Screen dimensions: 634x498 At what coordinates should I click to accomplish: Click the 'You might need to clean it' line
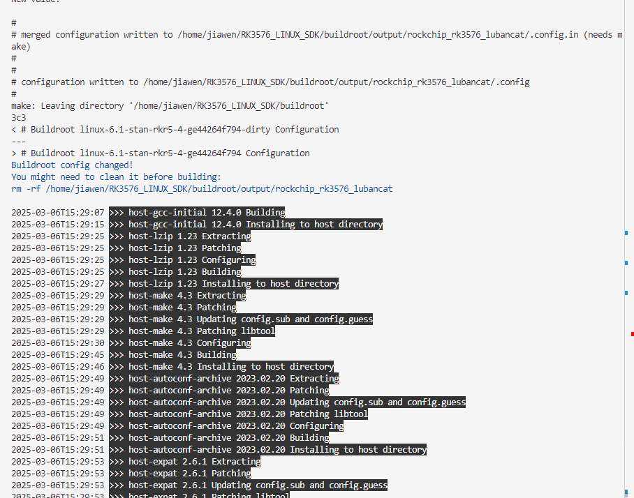tap(105, 176)
